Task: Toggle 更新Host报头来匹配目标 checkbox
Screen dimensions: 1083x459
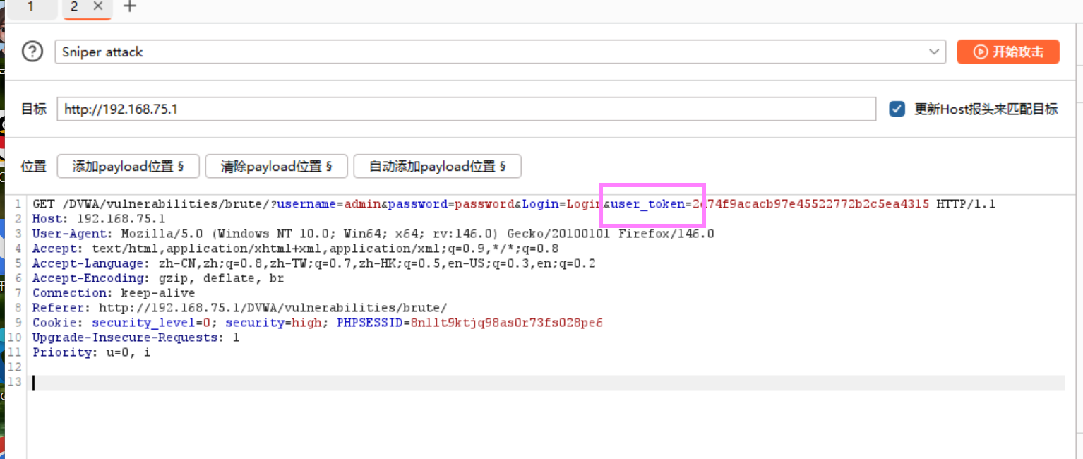Action: [897, 109]
